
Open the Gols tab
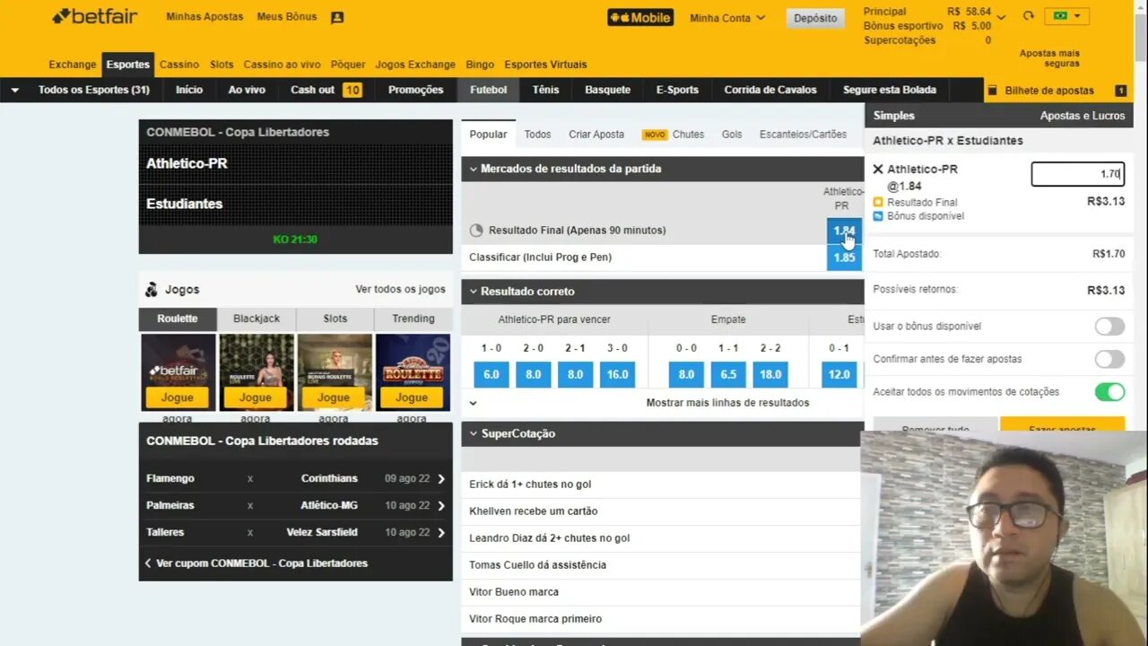click(x=732, y=135)
